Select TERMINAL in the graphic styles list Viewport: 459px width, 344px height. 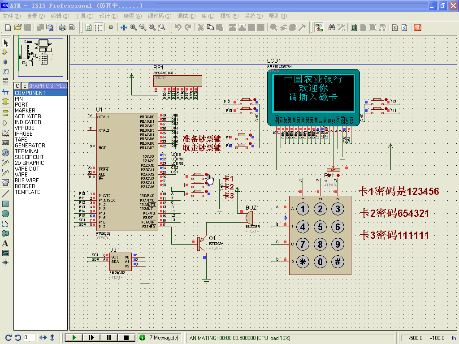(x=27, y=151)
